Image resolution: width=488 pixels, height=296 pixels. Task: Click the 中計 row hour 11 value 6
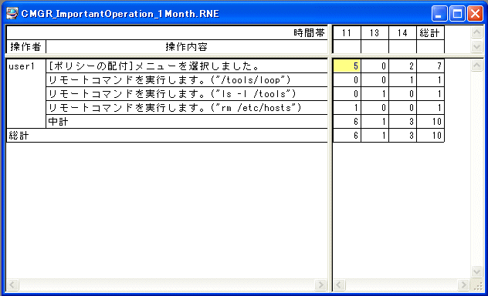tap(347, 122)
